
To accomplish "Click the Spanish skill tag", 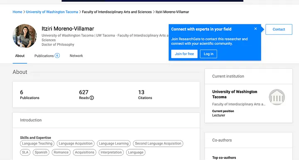I will tap(41, 152).
